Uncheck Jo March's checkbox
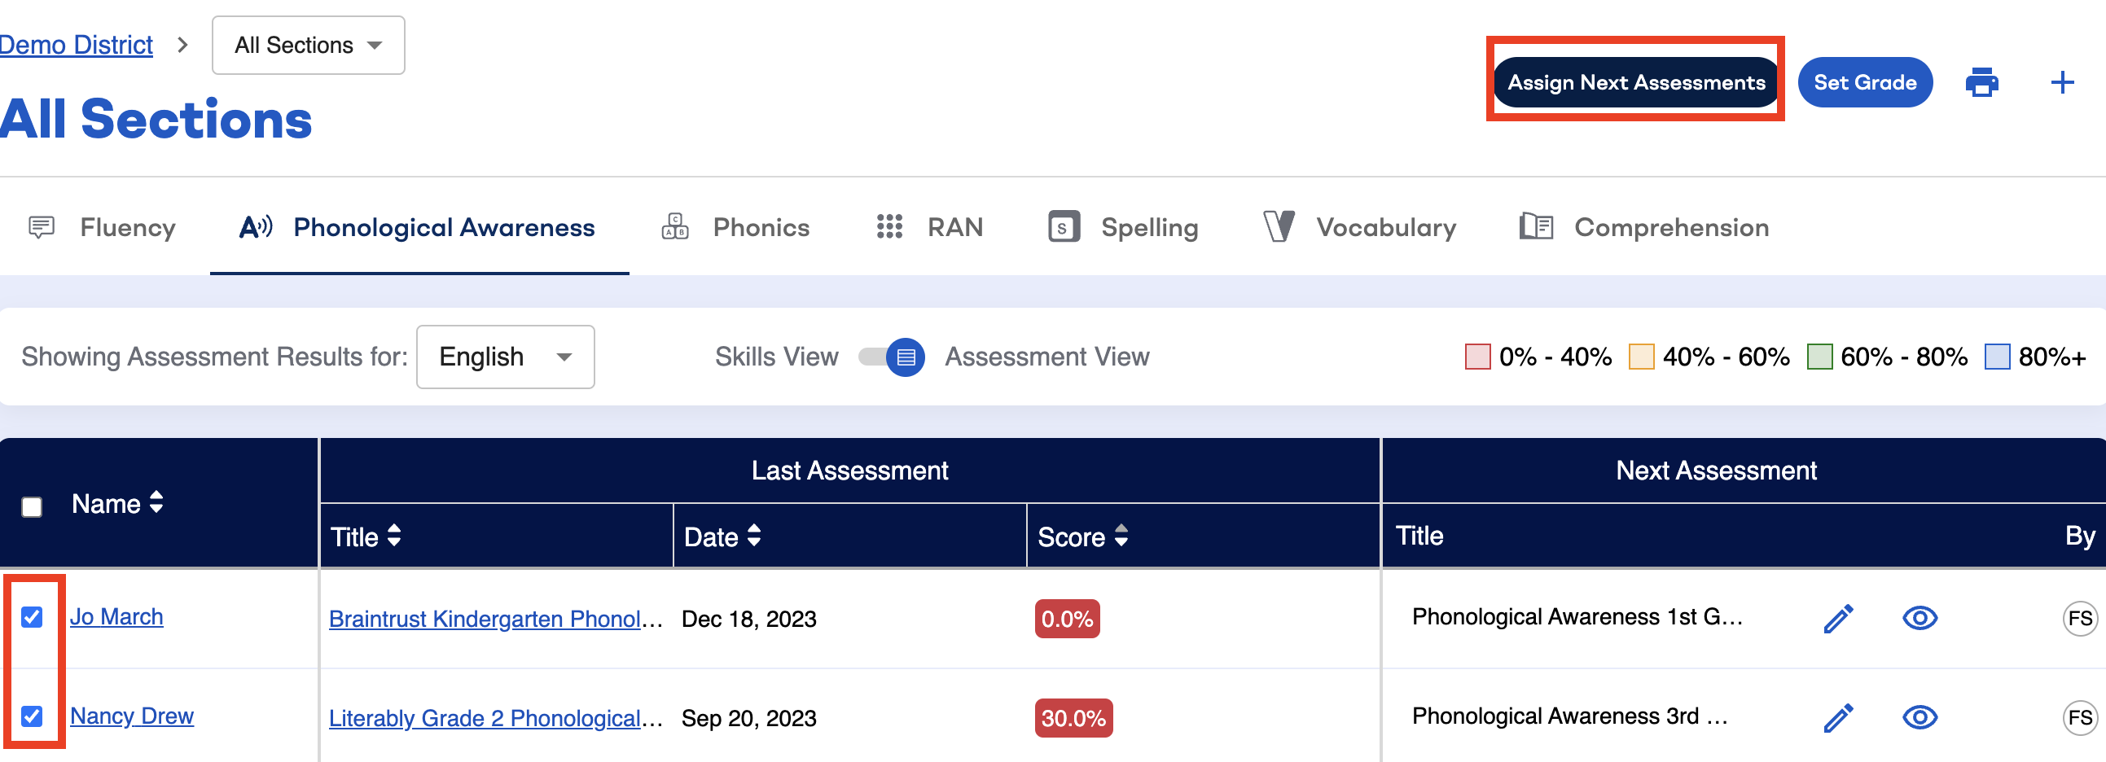Screen dimensions: 2106x762 32,617
